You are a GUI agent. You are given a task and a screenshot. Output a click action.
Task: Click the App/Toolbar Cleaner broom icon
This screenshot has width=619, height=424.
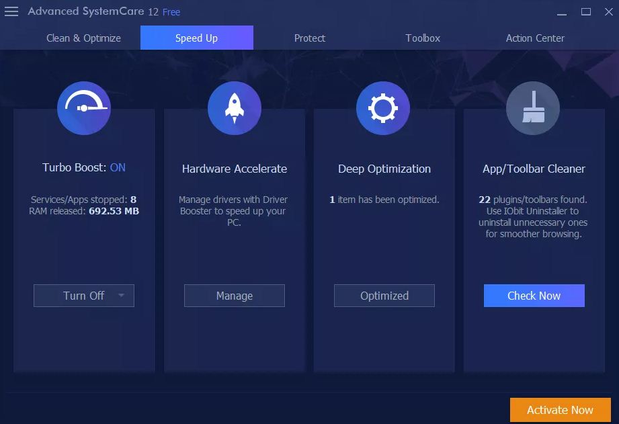[533, 108]
